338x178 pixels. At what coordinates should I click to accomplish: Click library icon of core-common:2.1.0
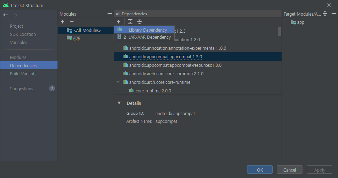tap(125, 74)
